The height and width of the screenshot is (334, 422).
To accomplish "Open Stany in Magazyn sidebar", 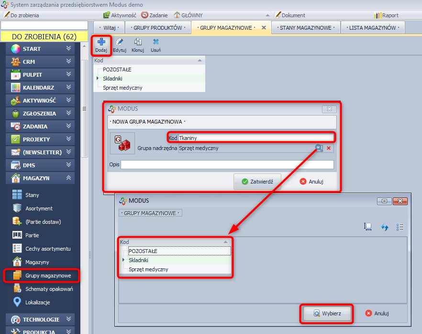I will (x=32, y=195).
